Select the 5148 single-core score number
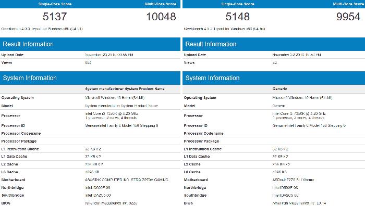This screenshot has height=206, width=365. click(237, 17)
